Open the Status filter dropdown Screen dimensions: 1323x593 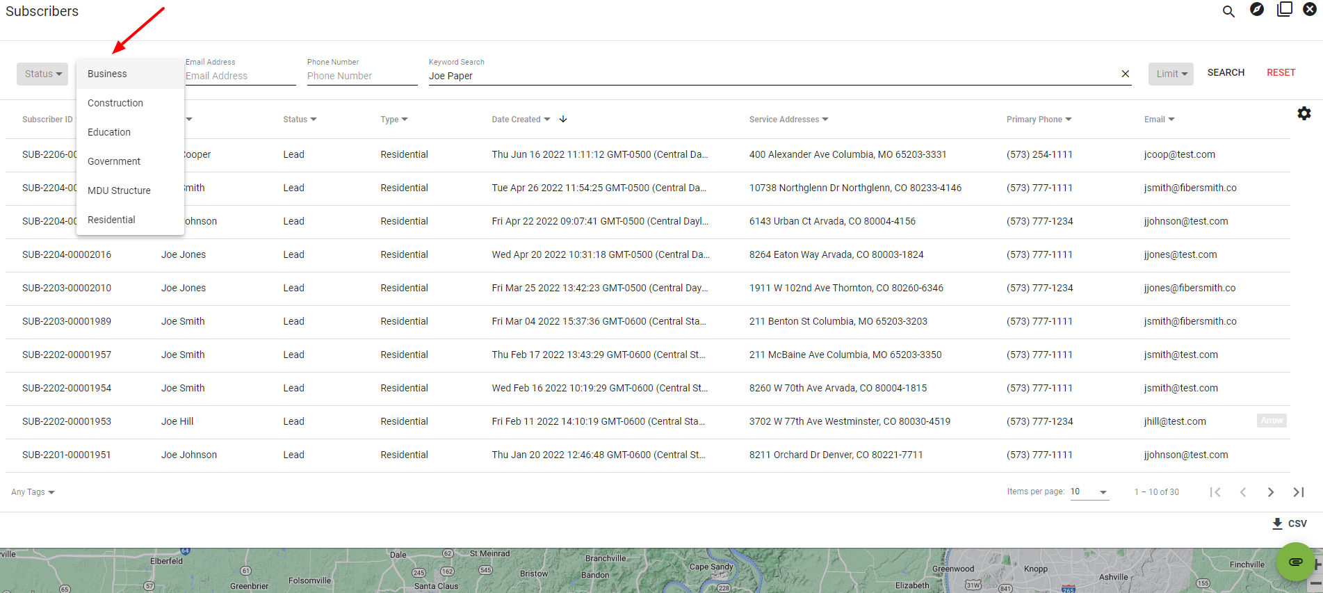[x=42, y=74]
